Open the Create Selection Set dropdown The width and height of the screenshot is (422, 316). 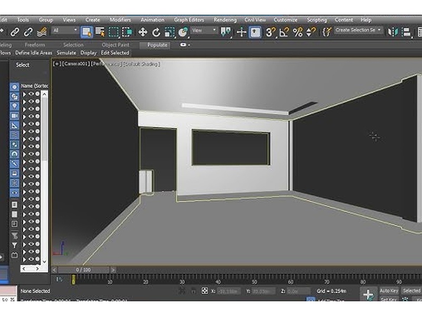359,31
